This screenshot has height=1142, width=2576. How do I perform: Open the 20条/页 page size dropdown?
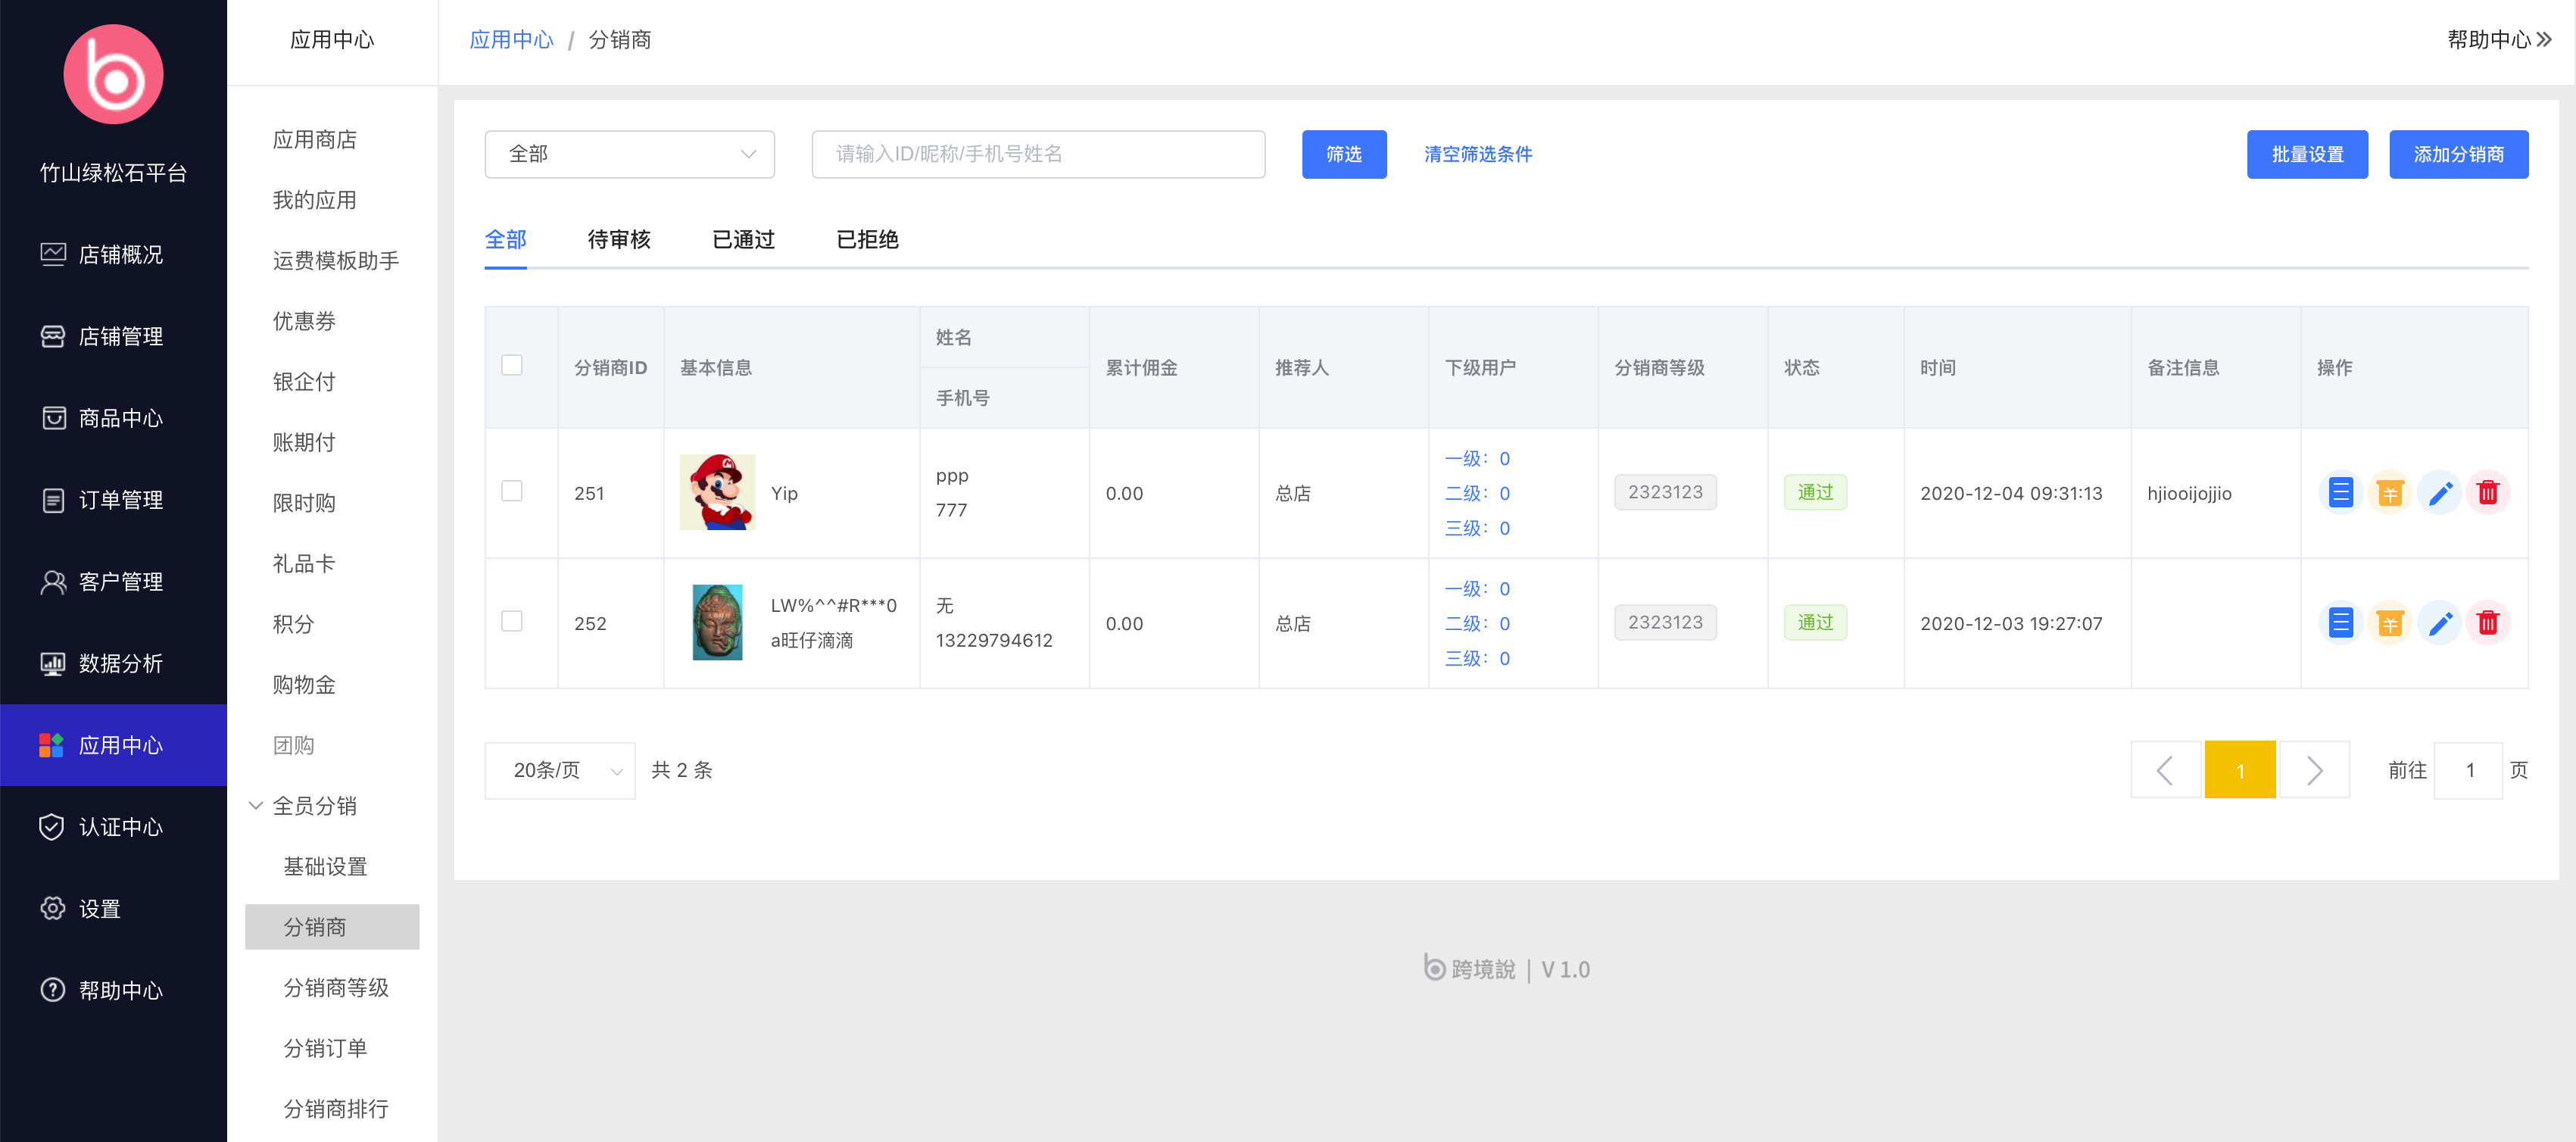pos(559,770)
